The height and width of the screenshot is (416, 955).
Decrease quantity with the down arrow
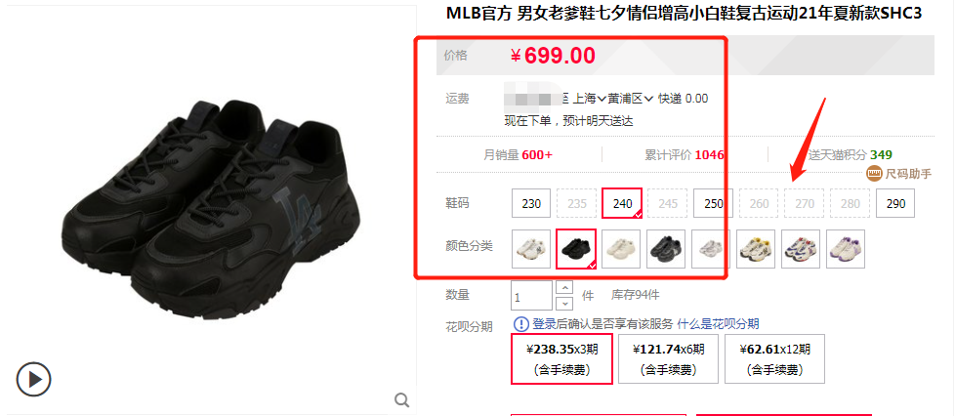[565, 303]
